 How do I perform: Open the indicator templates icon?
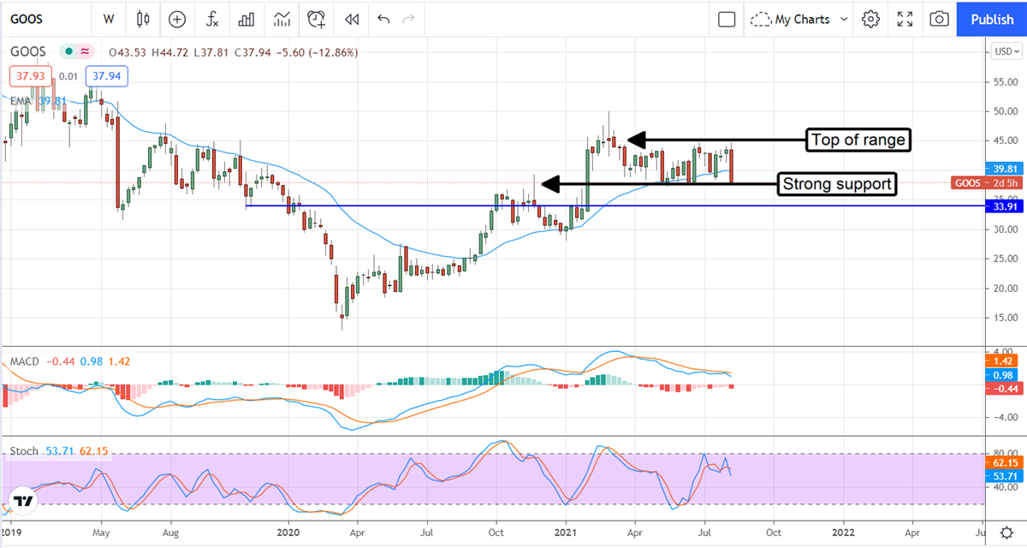point(281,19)
